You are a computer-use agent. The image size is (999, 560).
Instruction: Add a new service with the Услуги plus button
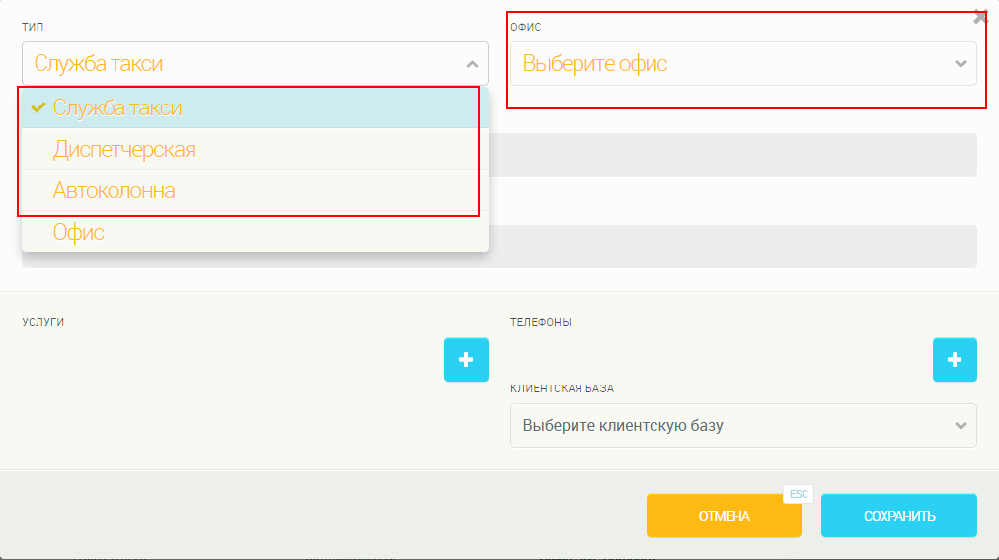tap(466, 360)
